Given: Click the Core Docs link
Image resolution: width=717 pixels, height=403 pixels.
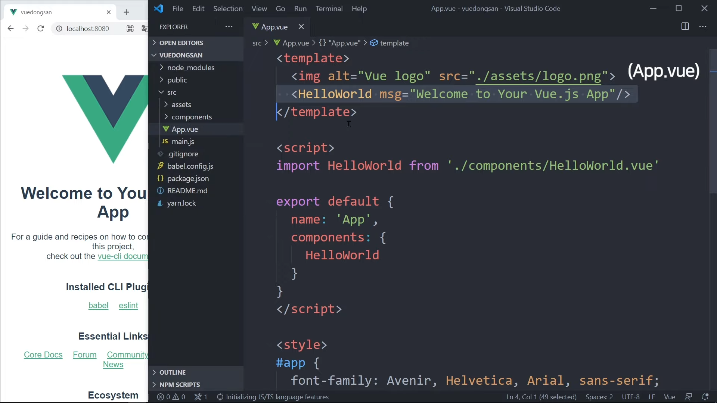Looking at the screenshot, I should tap(43, 355).
